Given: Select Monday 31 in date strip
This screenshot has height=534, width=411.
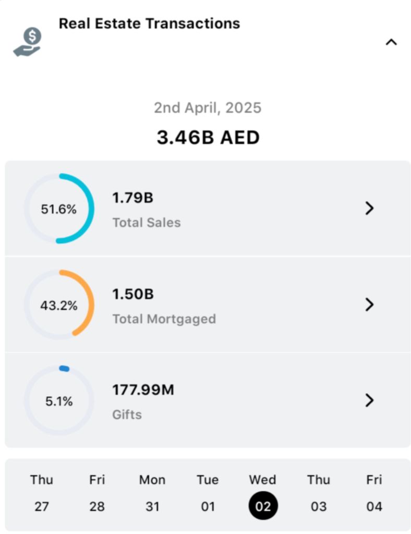Looking at the screenshot, I should coord(152,493).
